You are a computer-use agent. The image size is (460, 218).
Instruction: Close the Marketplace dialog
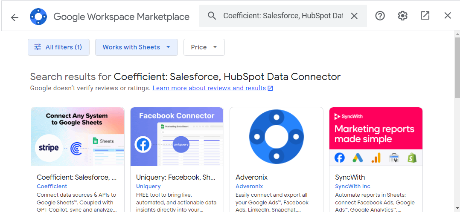[448, 16]
